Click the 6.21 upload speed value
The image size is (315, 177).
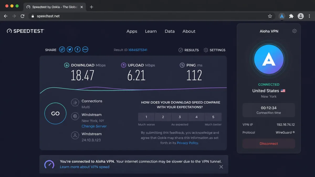click(136, 76)
